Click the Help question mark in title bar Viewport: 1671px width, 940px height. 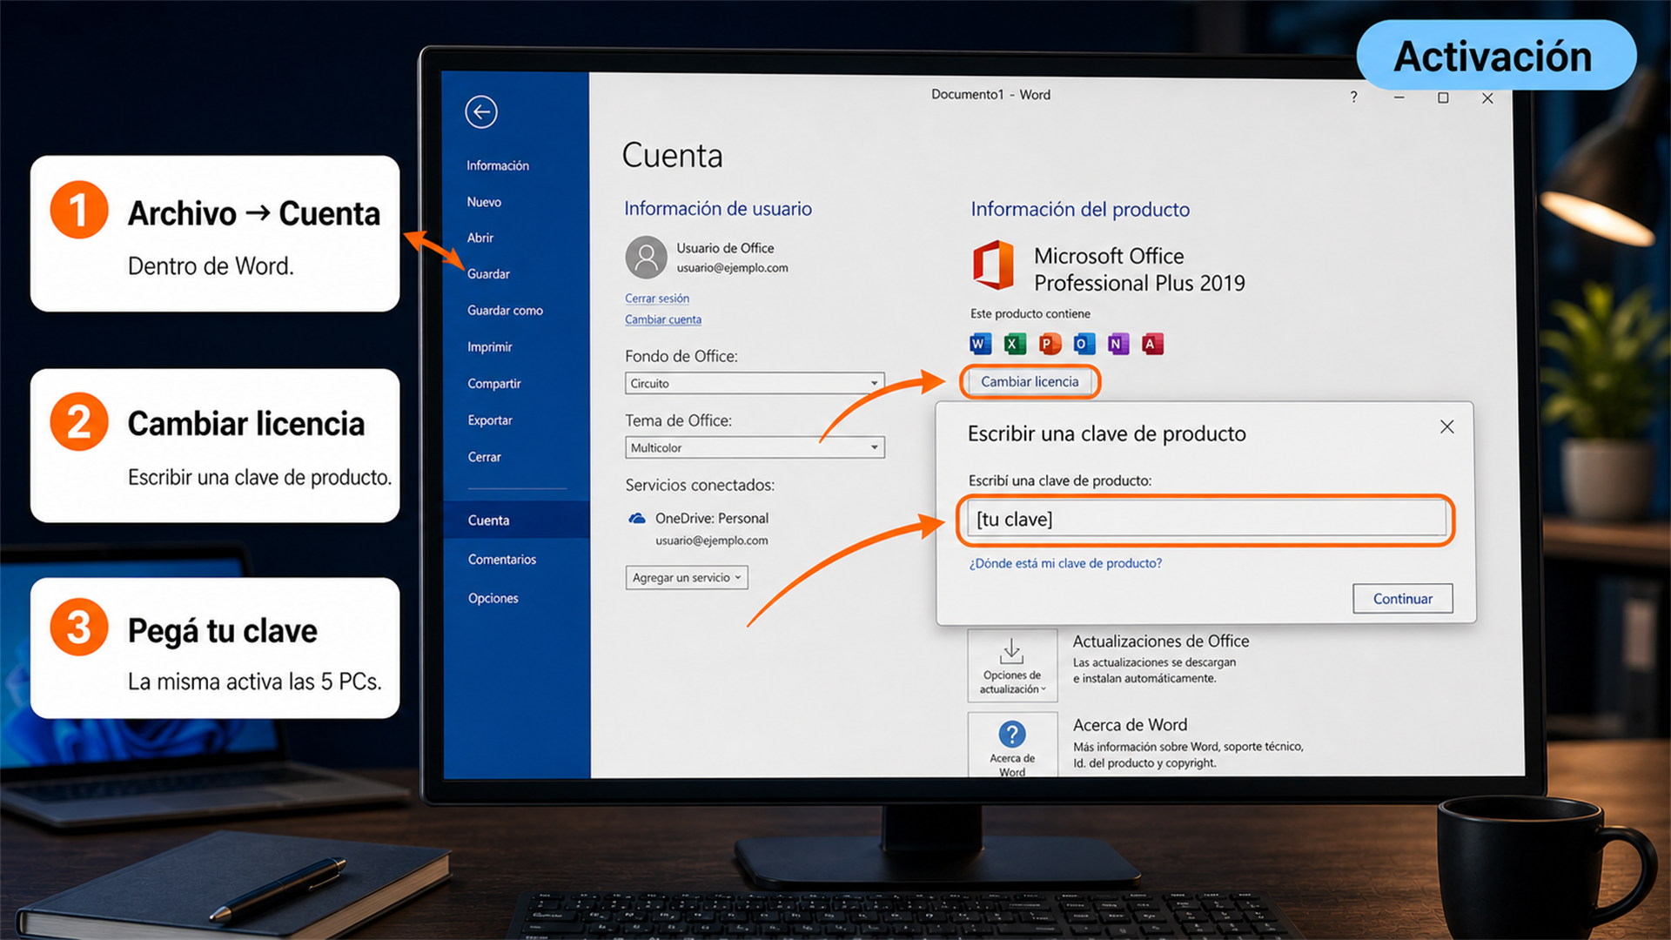click(x=1353, y=97)
